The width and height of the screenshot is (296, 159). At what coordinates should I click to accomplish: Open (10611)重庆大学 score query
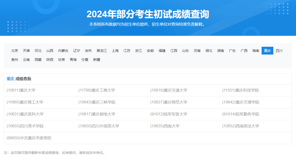(x=21, y=90)
